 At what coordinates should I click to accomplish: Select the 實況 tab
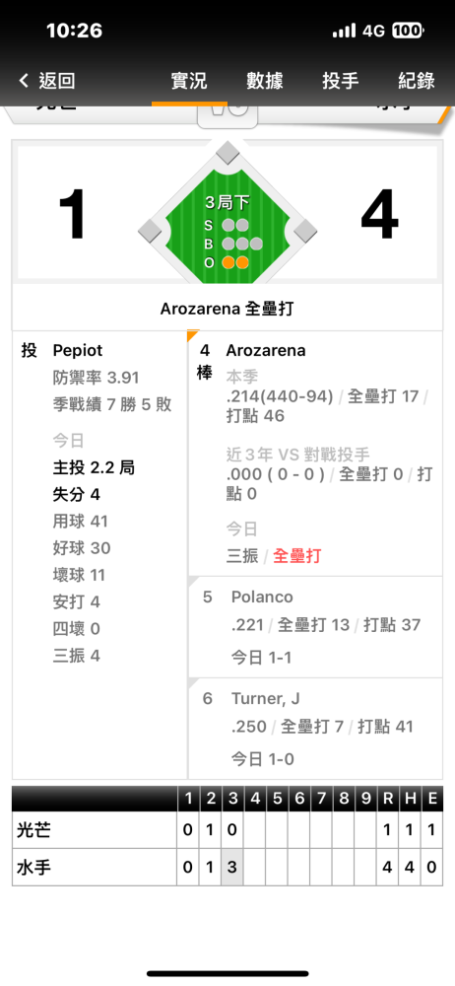click(189, 81)
